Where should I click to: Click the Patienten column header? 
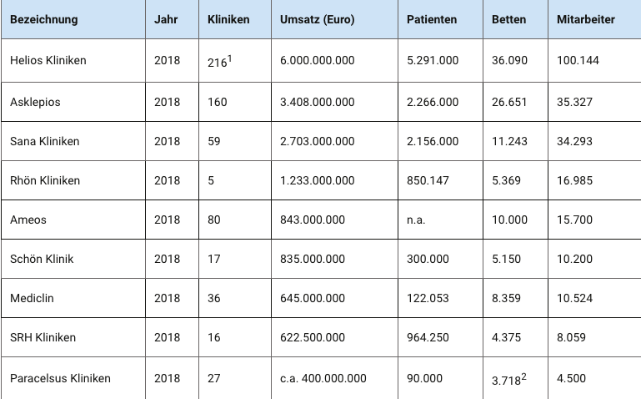[432, 19]
